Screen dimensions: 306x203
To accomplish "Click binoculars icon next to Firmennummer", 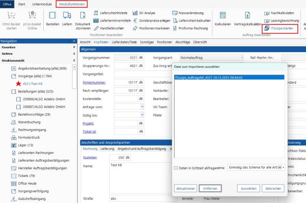I will [x=141, y=82].
